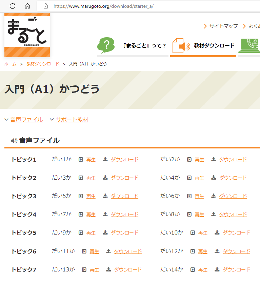The image size is (260, 284).
Task: Click download icon for だい1か
Action: (x=105, y=159)
